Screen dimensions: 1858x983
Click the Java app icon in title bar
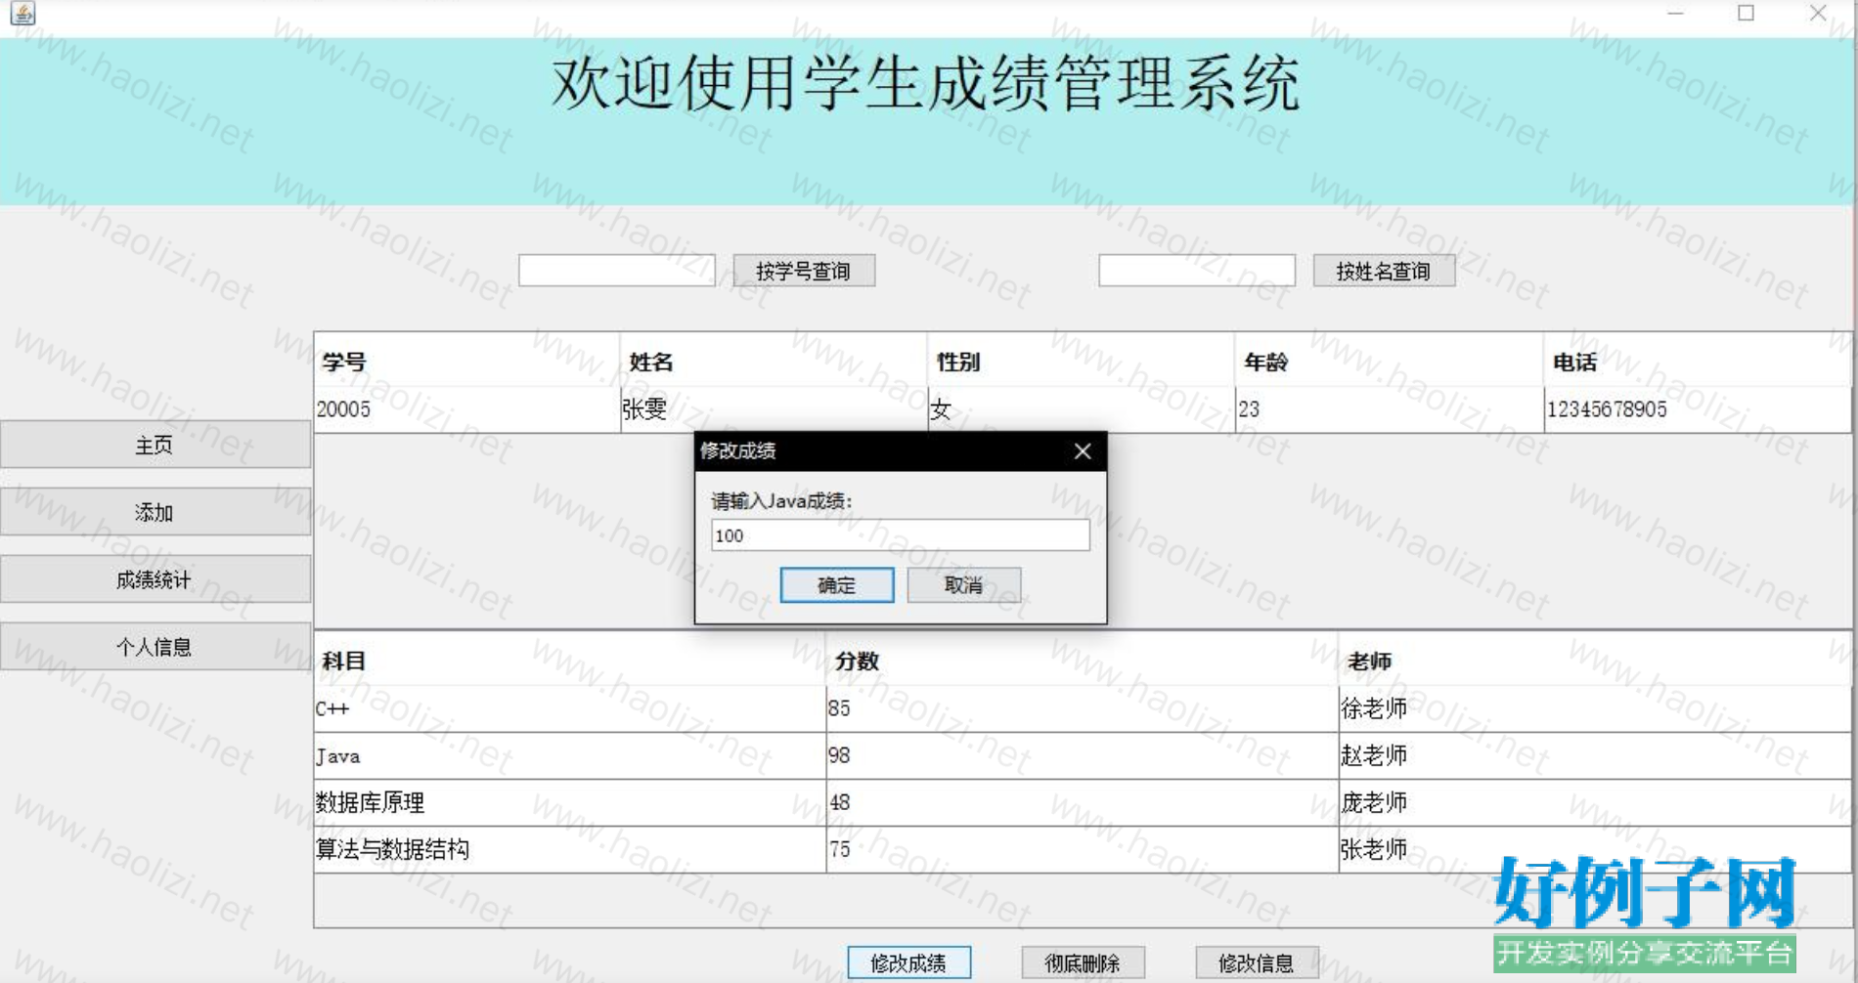(x=22, y=13)
